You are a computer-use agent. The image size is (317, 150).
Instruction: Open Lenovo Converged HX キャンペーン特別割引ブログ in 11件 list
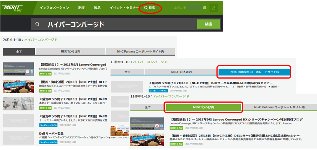(x=236, y=120)
